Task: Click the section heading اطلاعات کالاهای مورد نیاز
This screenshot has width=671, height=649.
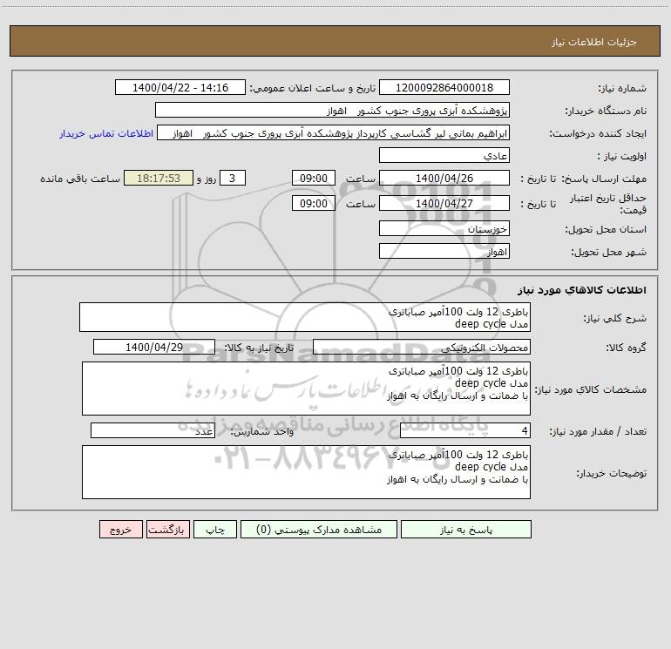Action: pyautogui.click(x=582, y=290)
